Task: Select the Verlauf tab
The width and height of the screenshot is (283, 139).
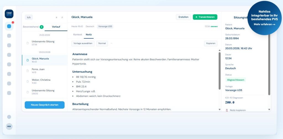Action: click(x=56, y=27)
